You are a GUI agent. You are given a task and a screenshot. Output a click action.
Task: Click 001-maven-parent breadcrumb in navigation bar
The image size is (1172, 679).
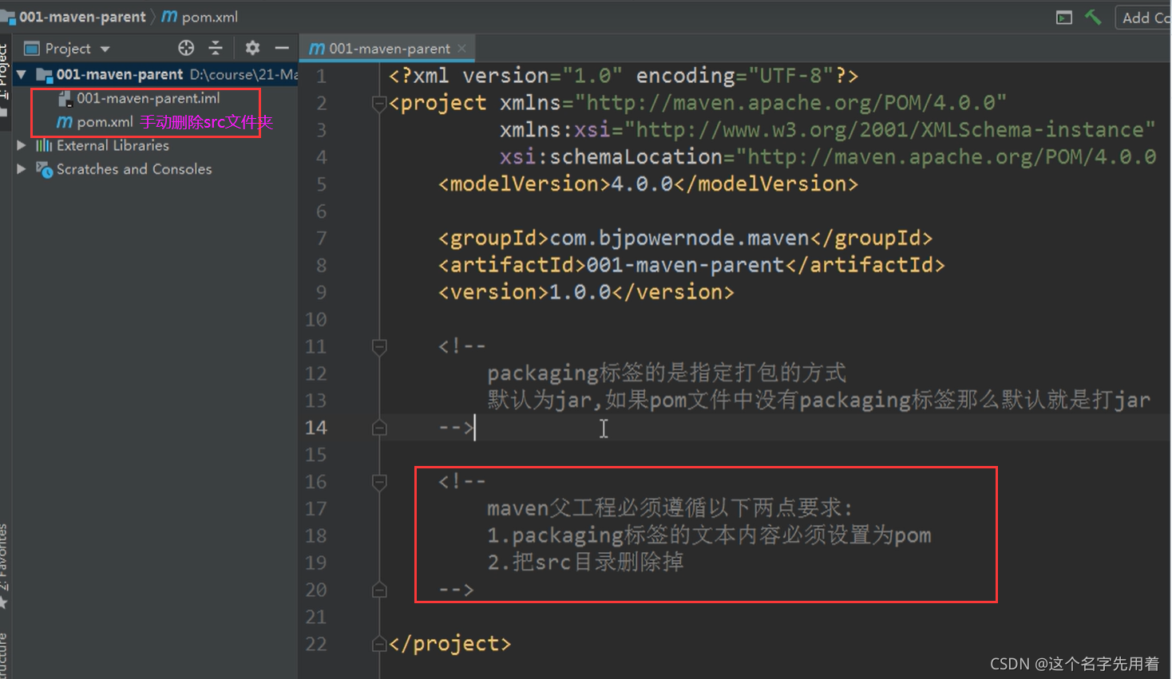pos(82,17)
